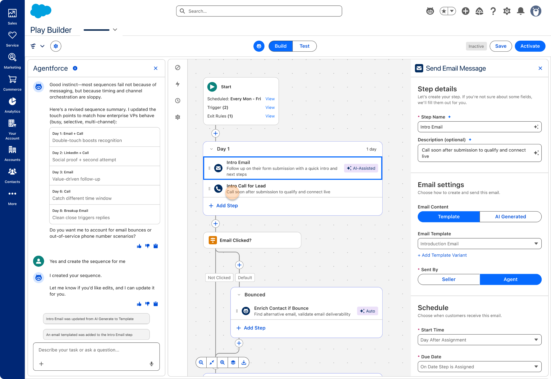Image resolution: width=551 pixels, height=379 pixels.
Task: Switch to Build mode
Action: 281,46
